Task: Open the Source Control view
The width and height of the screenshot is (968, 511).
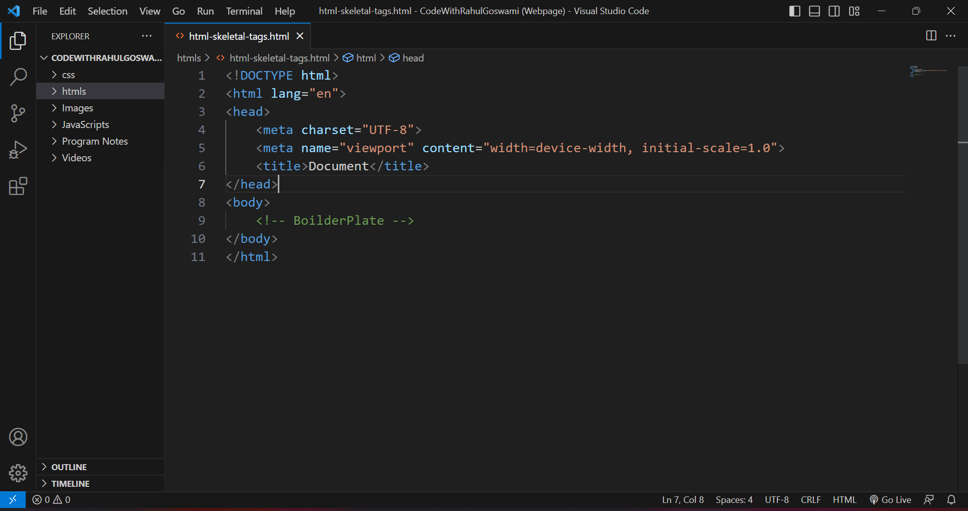Action: [18, 113]
